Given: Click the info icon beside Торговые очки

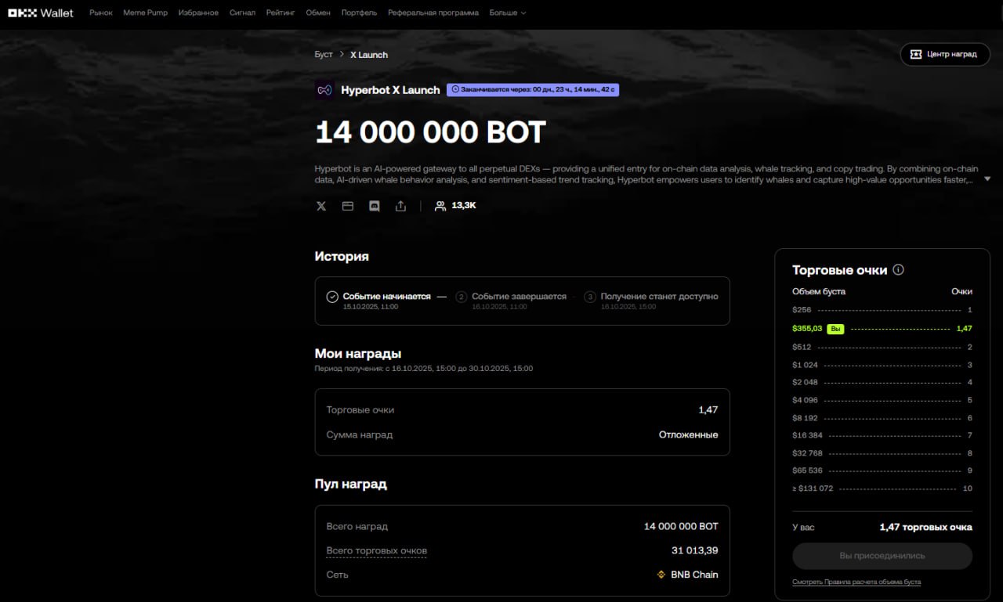Looking at the screenshot, I should (898, 270).
